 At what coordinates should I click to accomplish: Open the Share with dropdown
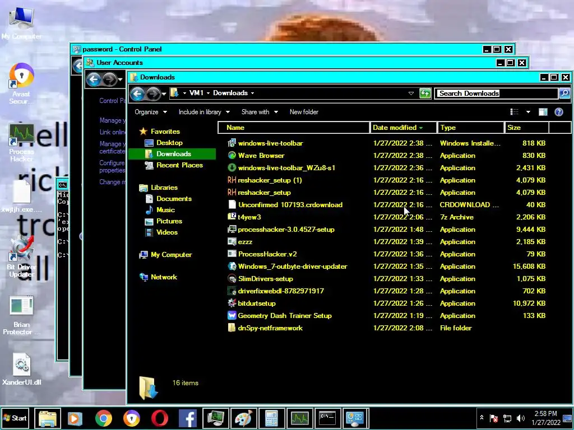260,112
